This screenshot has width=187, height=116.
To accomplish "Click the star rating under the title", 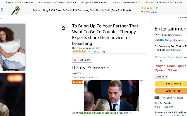I will click(x=79, y=52).
